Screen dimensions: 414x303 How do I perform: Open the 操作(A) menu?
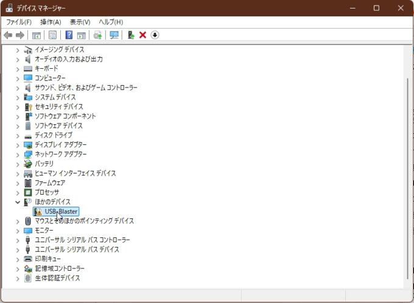pyautogui.click(x=51, y=22)
